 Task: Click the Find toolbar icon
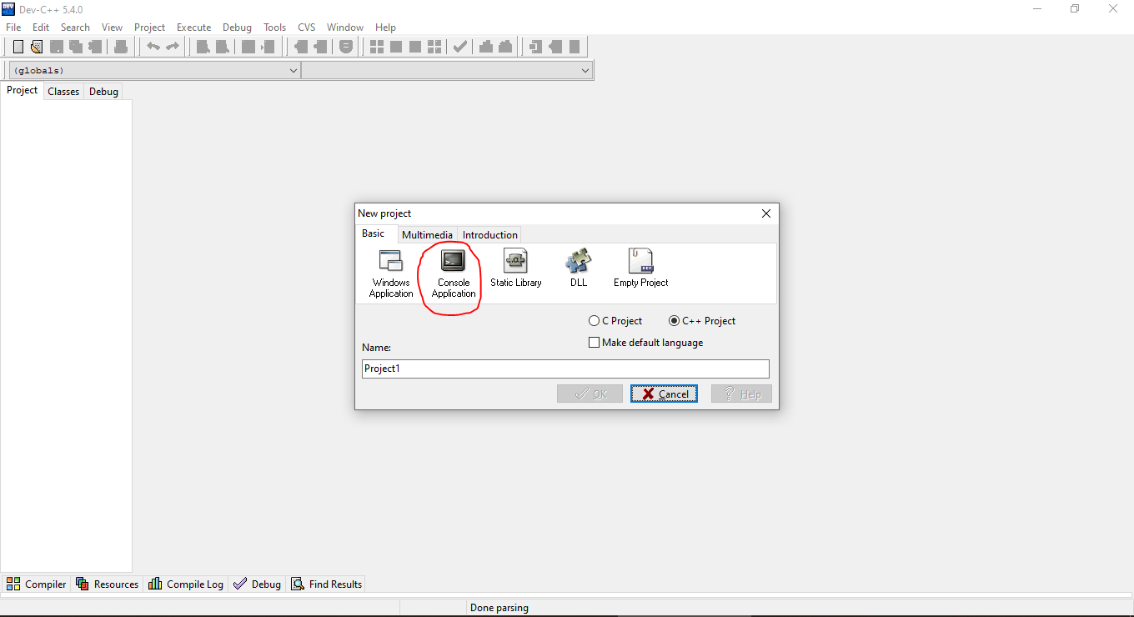click(x=203, y=47)
